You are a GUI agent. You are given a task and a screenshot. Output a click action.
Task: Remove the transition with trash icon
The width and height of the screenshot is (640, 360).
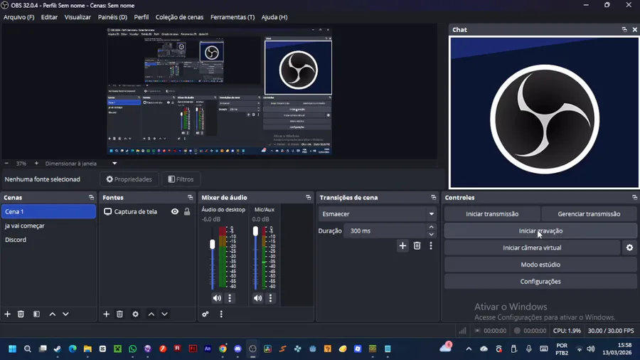[x=417, y=245]
